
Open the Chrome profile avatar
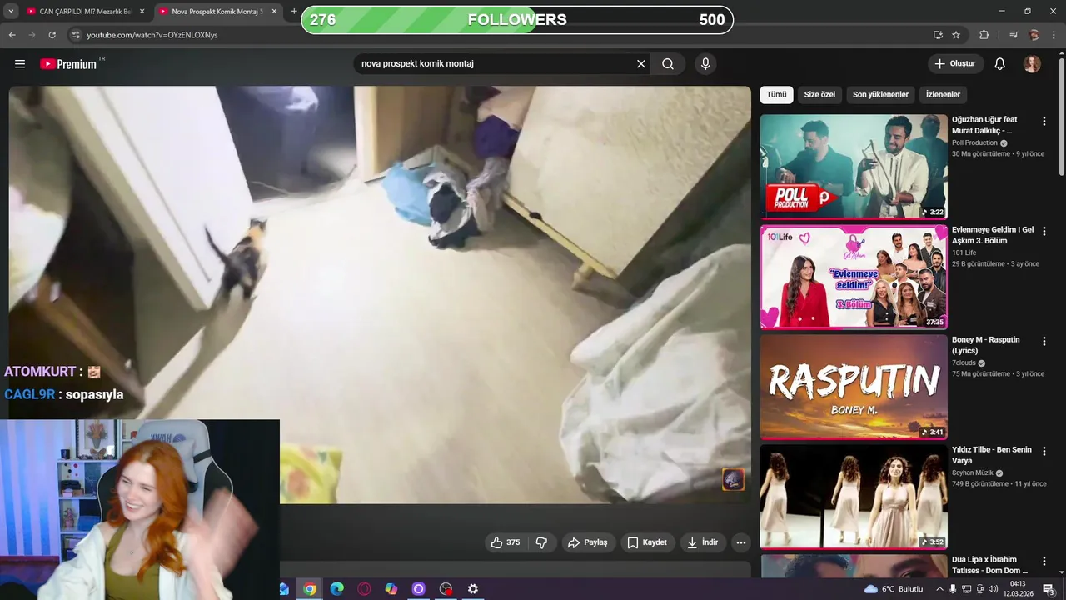pyautogui.click(x=1034, y=35)
